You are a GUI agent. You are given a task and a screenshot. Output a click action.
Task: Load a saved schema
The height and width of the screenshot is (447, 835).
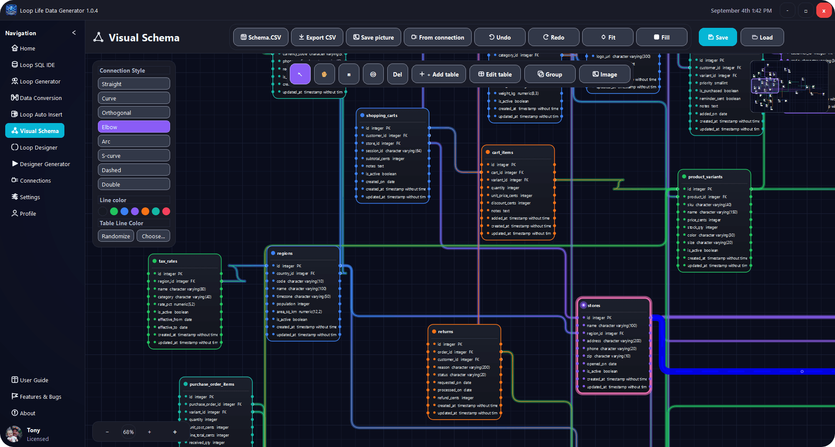click(x=762, y=37)
